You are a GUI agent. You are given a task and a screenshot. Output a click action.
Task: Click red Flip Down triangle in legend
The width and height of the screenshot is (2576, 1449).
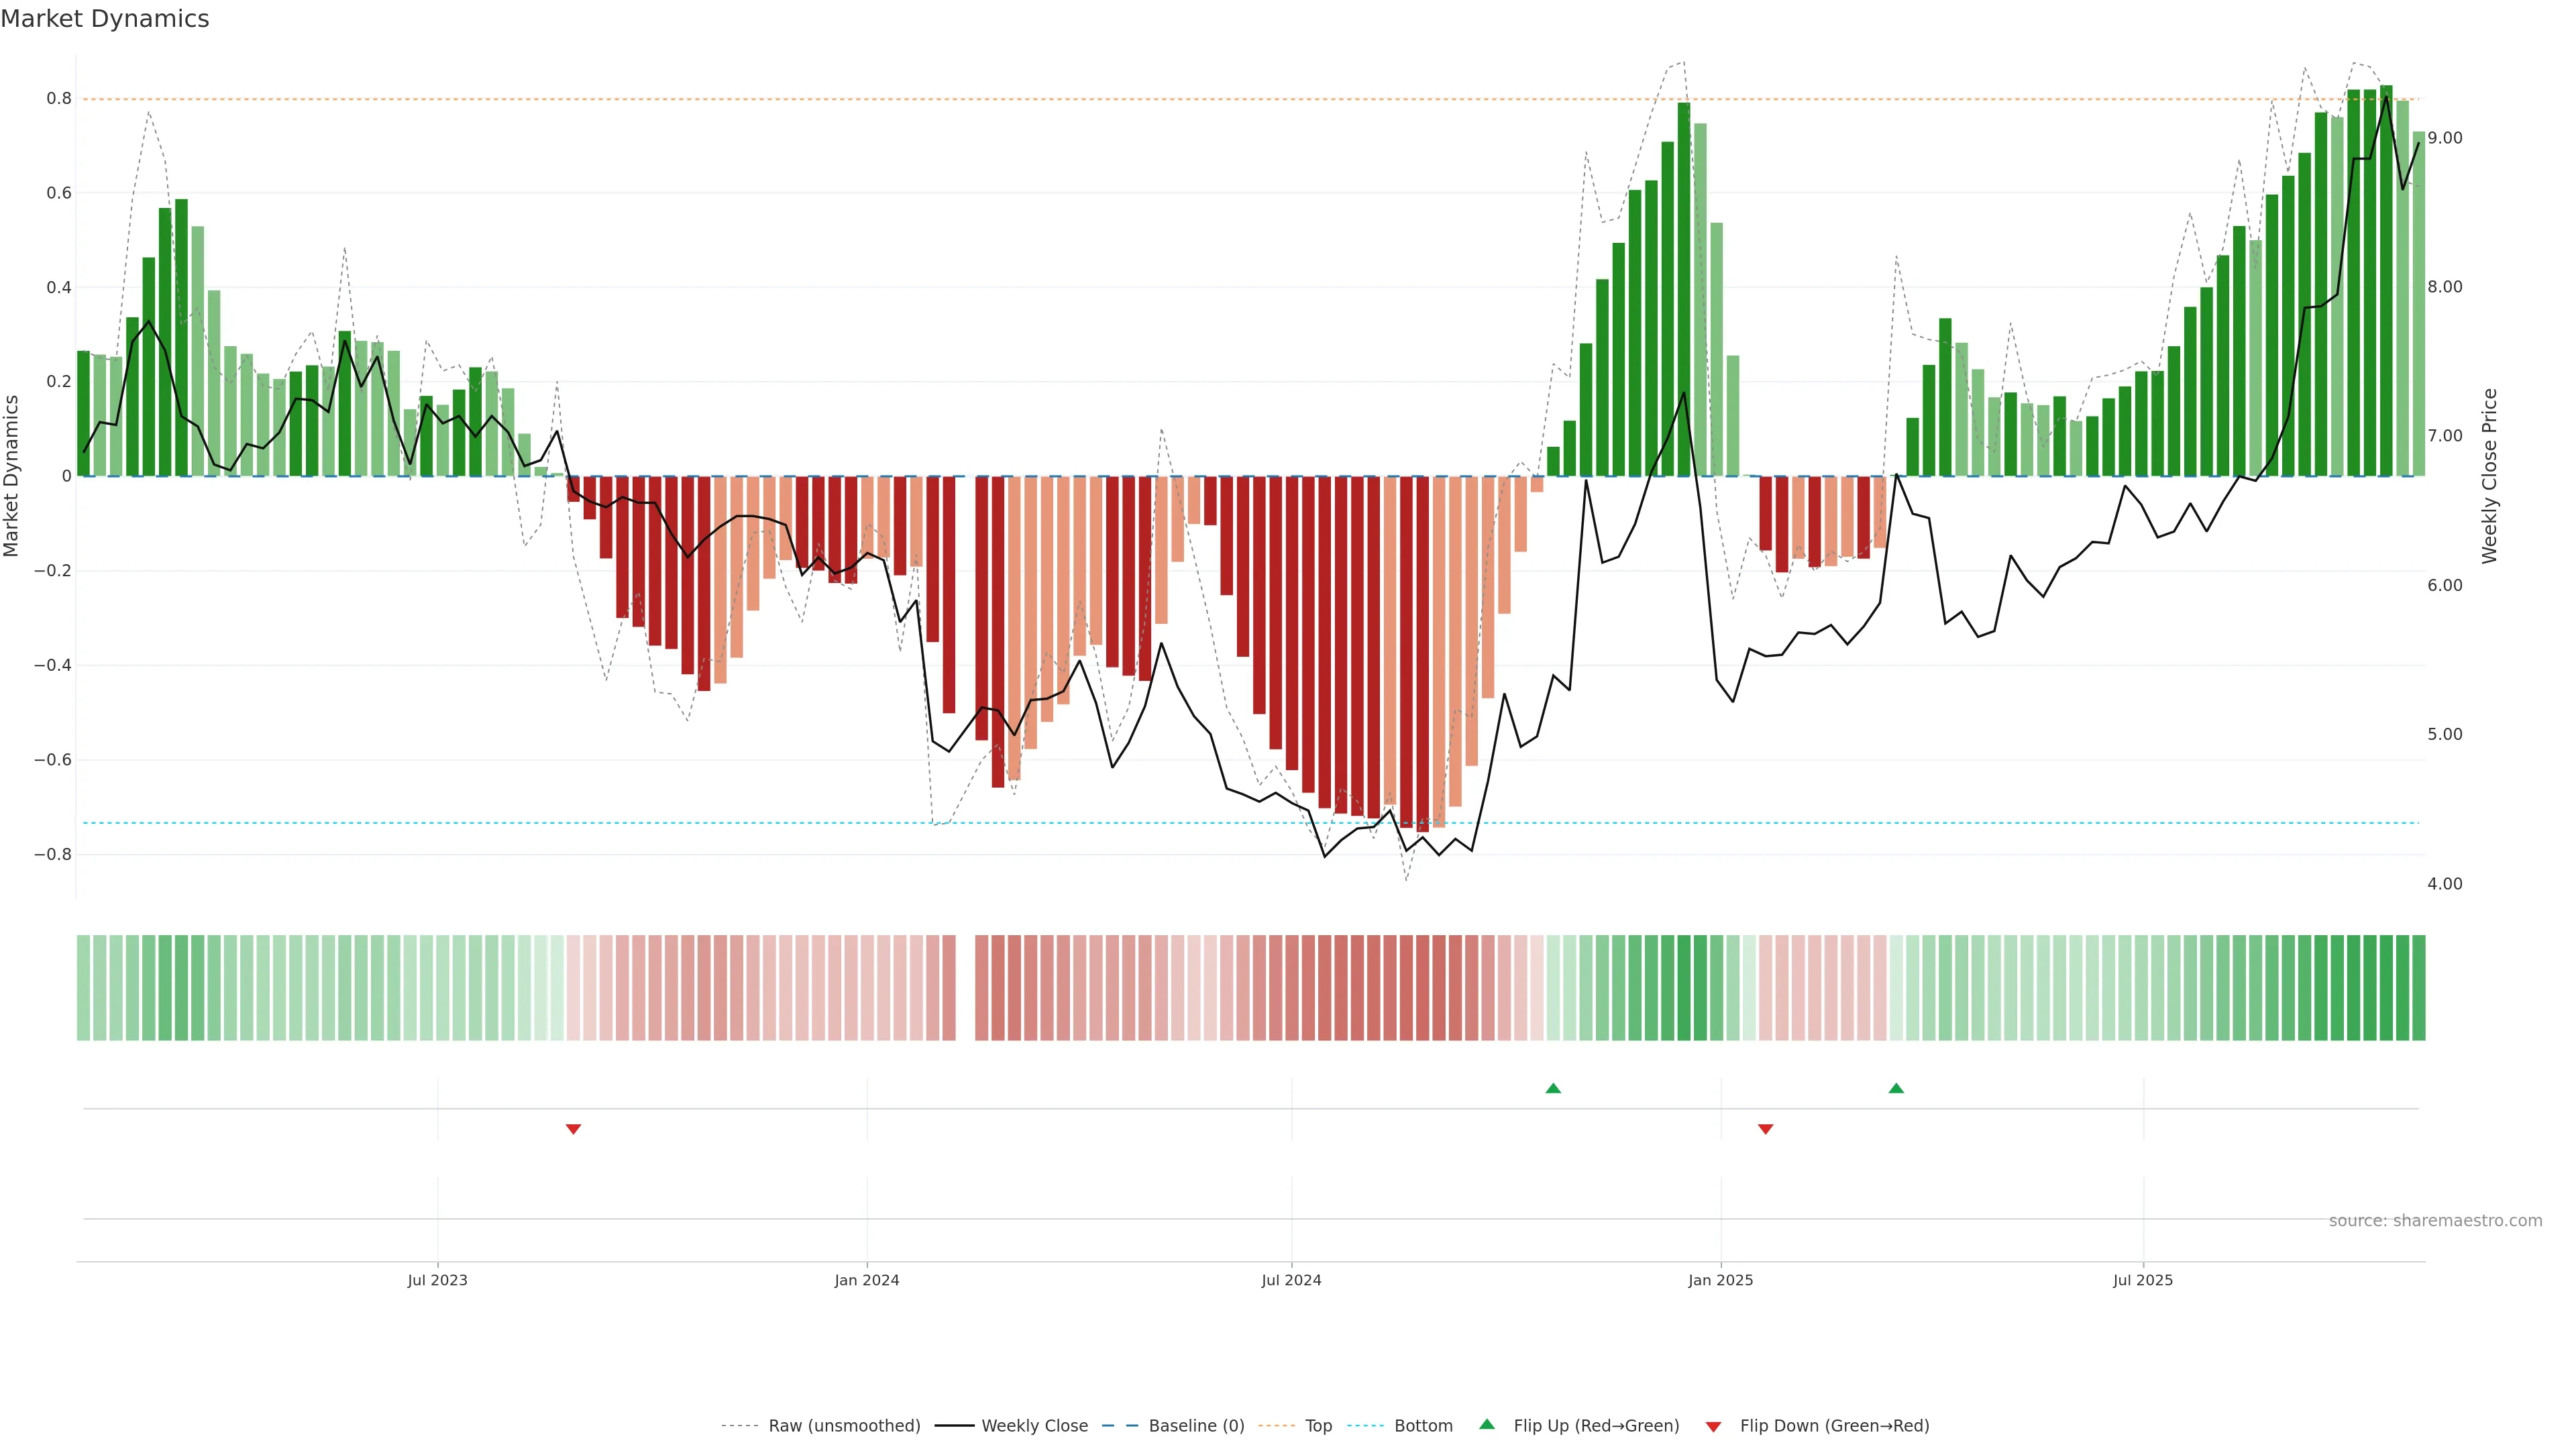click(1713, 1426)
